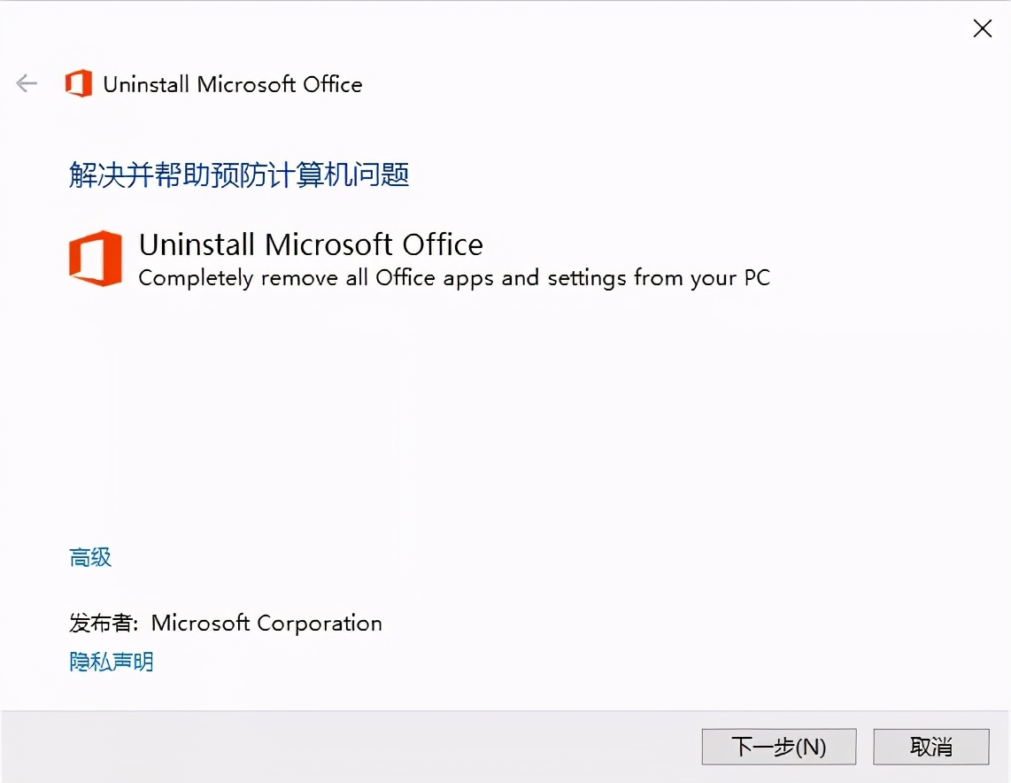Click the 解决并帮助预防计算机问题 heading link
Viewport: 1011px width, 783px height.
click(239, 174)
